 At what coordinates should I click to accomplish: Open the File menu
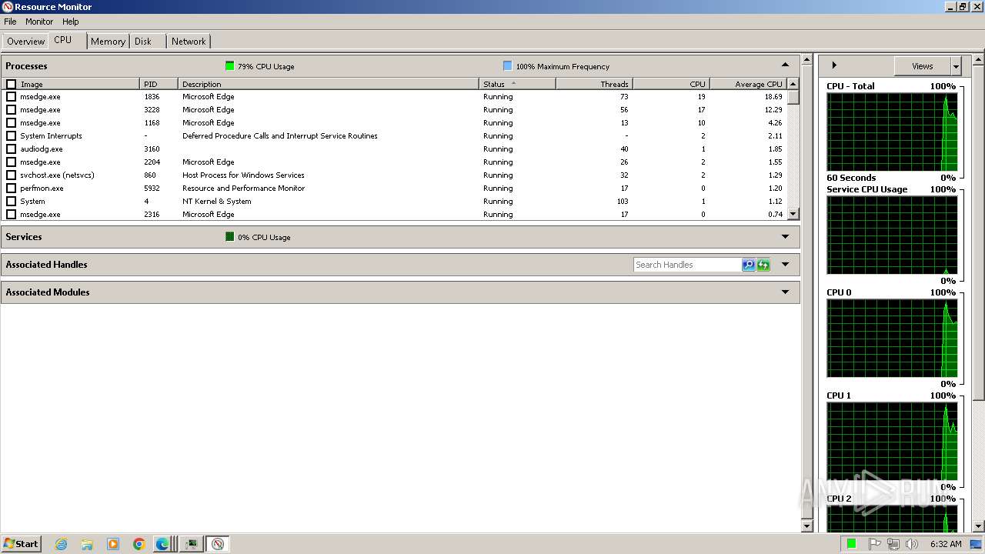tap(10, 22)
